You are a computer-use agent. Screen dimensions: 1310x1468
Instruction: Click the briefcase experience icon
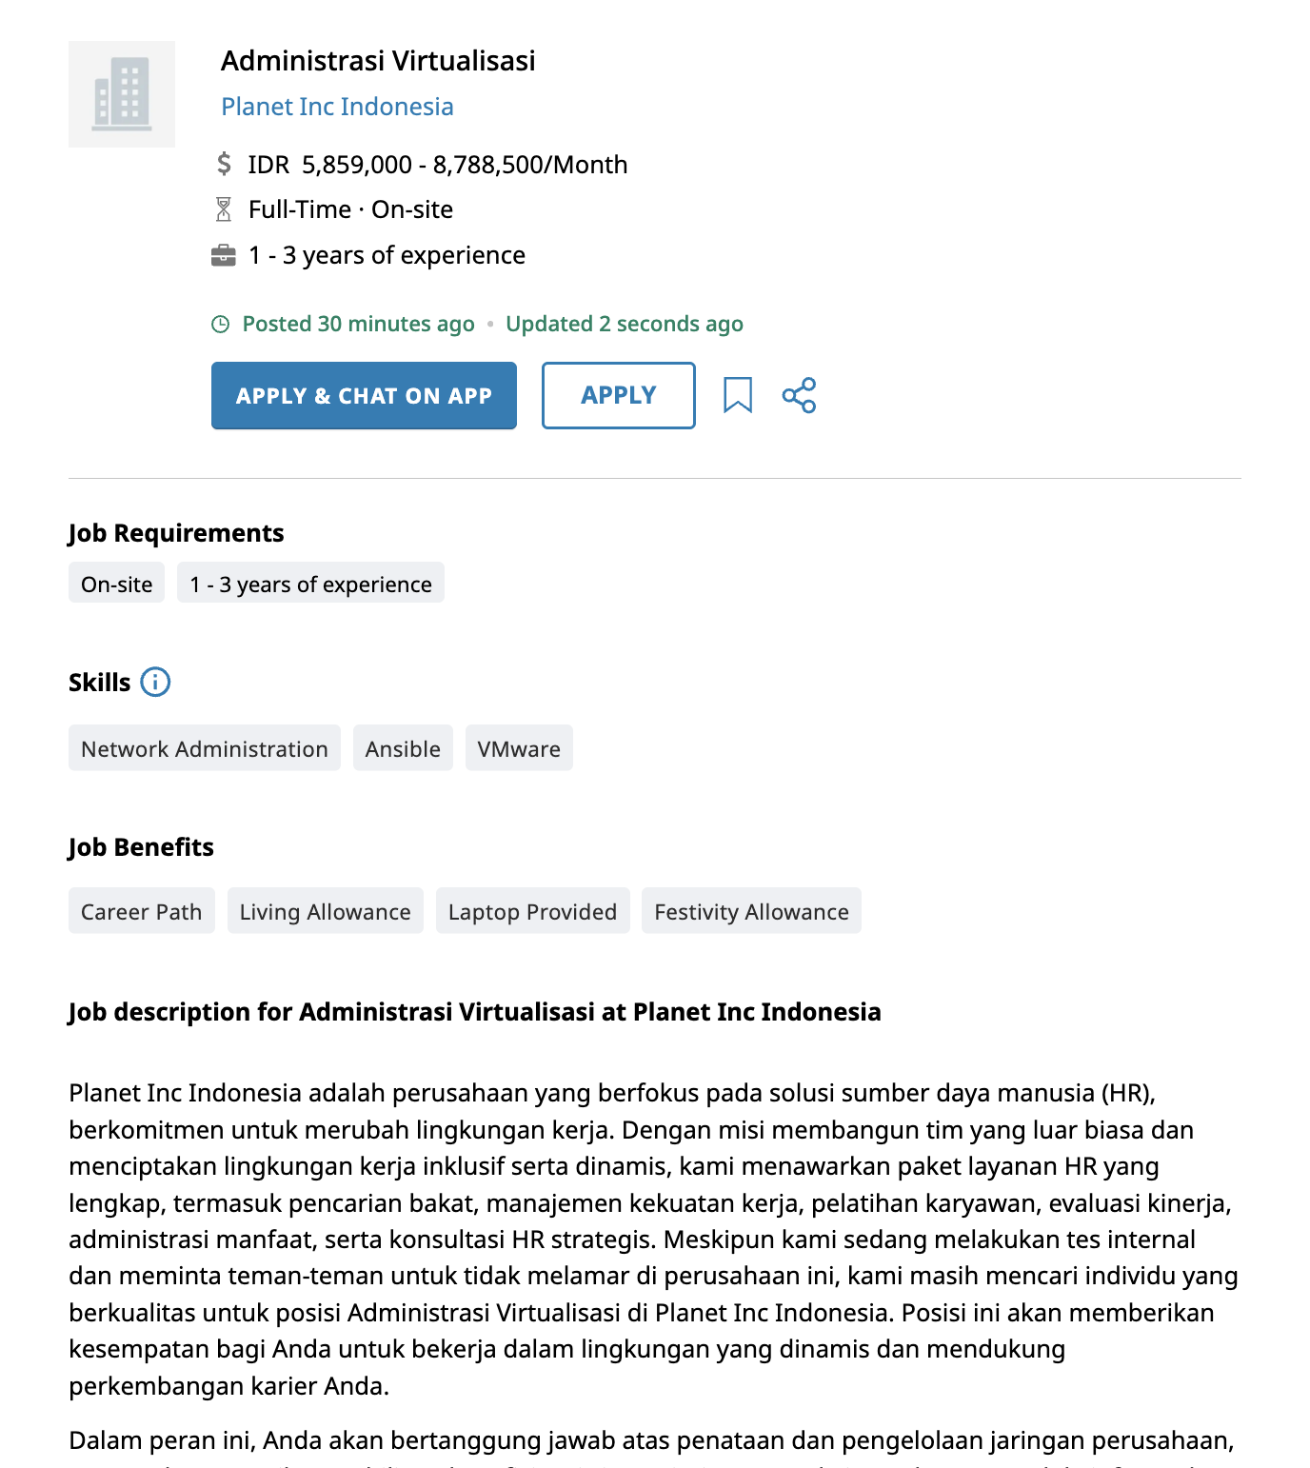(x=225, y=253)
